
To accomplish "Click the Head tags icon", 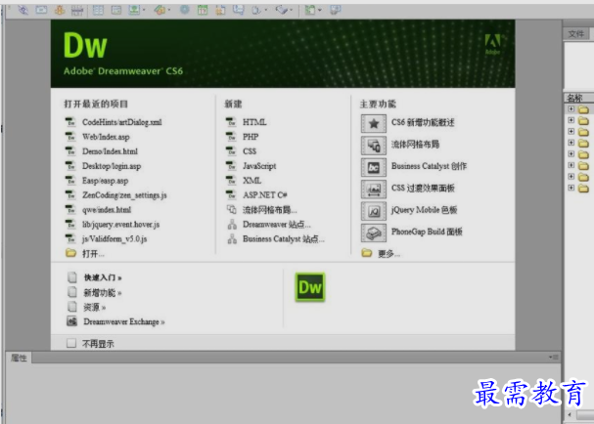I will coord(256,10).
